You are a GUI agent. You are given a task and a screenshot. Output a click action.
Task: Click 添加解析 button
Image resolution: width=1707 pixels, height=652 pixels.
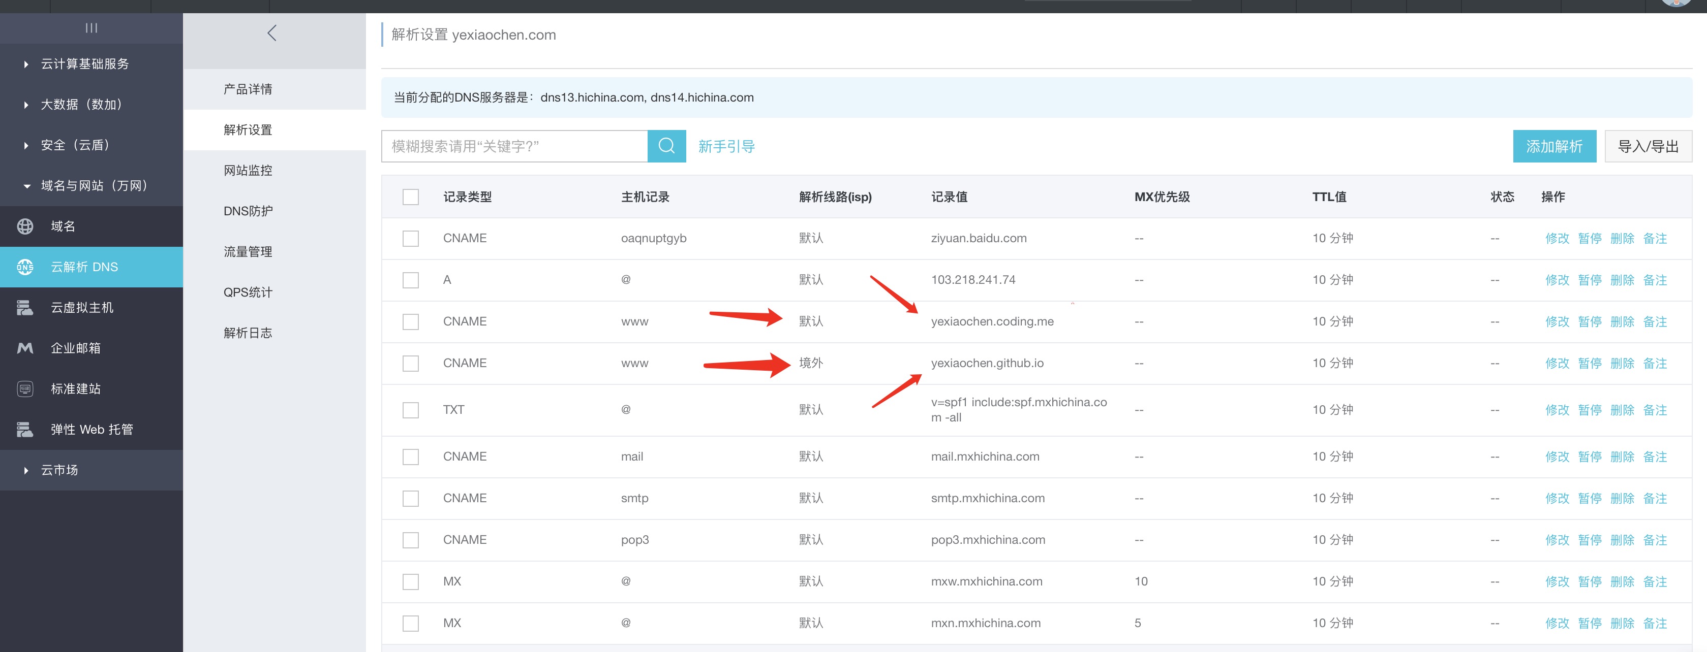coord(1554,146)
